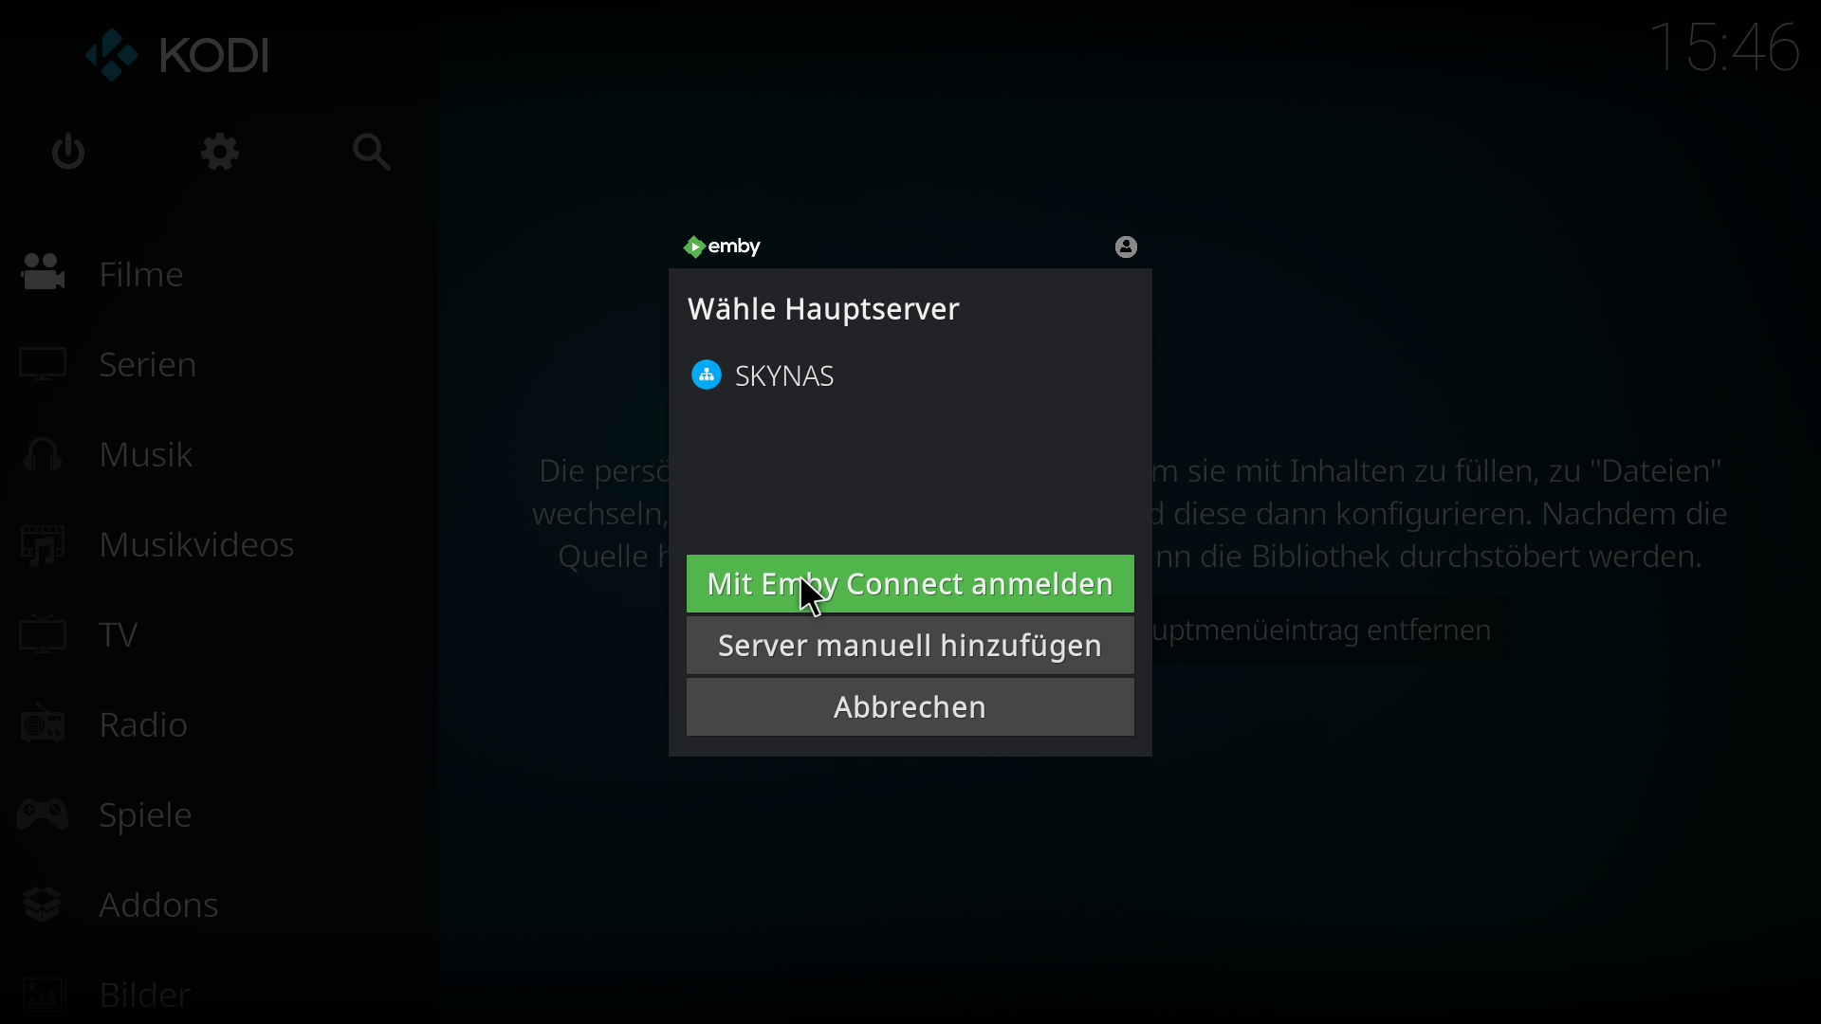
Task: Open the Musik menu item
Action: [x=218, y=454]
